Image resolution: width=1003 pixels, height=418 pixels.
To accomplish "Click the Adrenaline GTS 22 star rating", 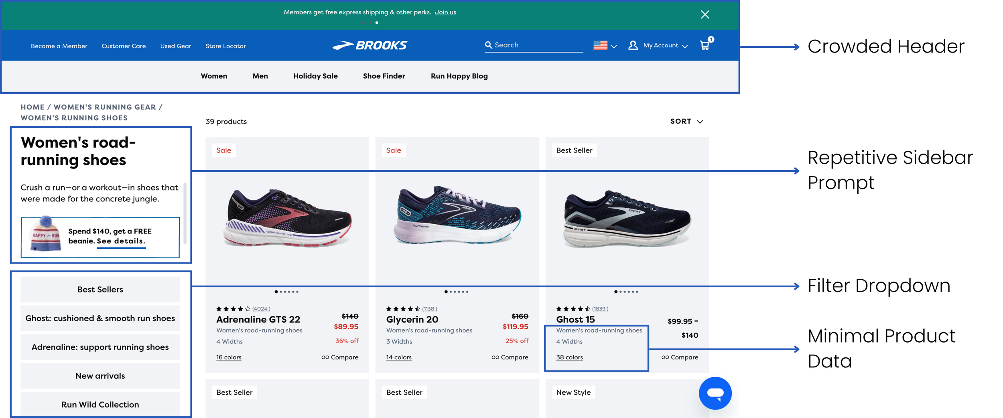I will [x=233, y=308].
